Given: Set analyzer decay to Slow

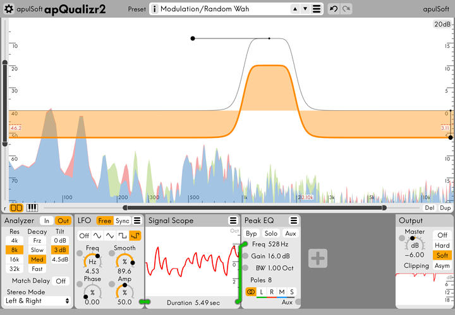Looking at the screenshot, I should coord(37,250).
